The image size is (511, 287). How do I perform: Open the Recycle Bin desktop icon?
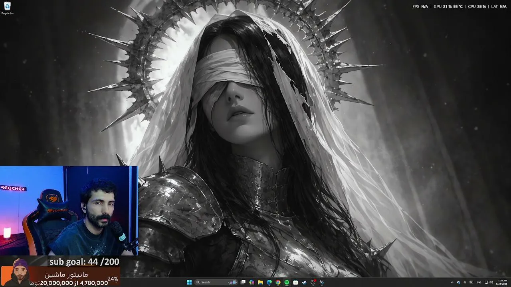pos(7,8)
